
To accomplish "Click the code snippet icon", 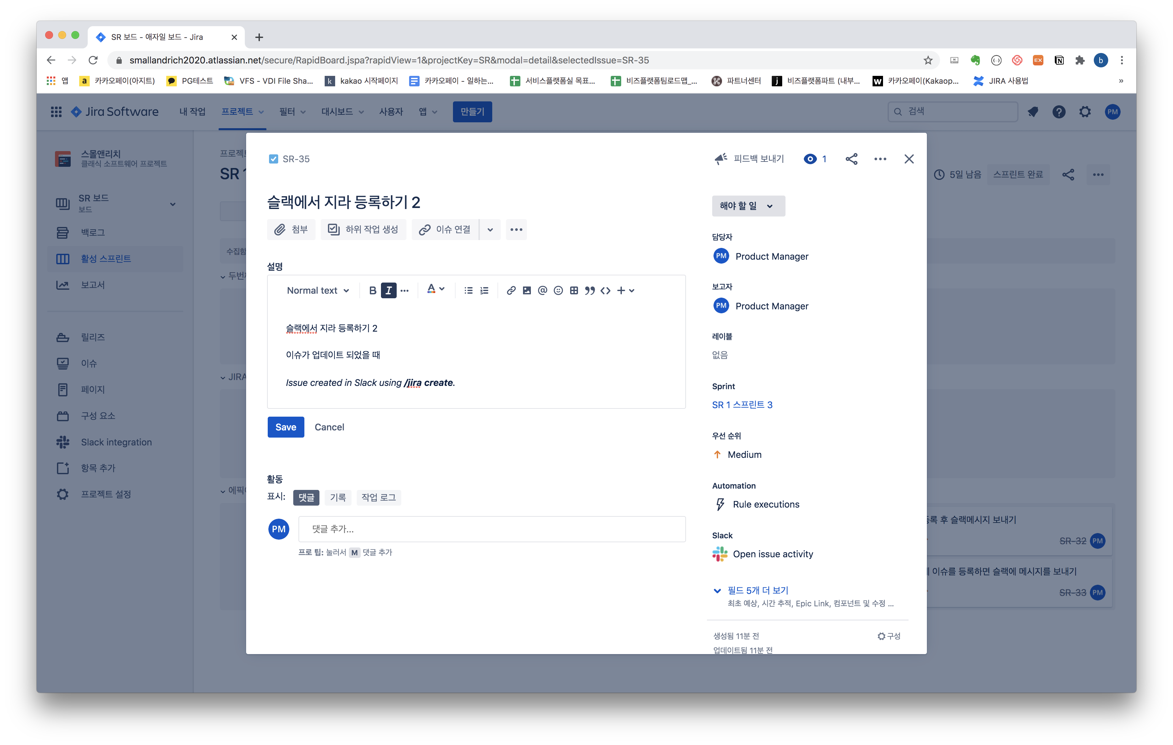I will (x=605, y=290).
